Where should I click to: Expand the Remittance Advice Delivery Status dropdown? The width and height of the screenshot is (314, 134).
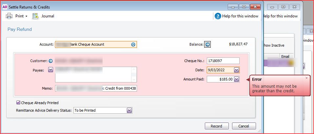[129, 110]
